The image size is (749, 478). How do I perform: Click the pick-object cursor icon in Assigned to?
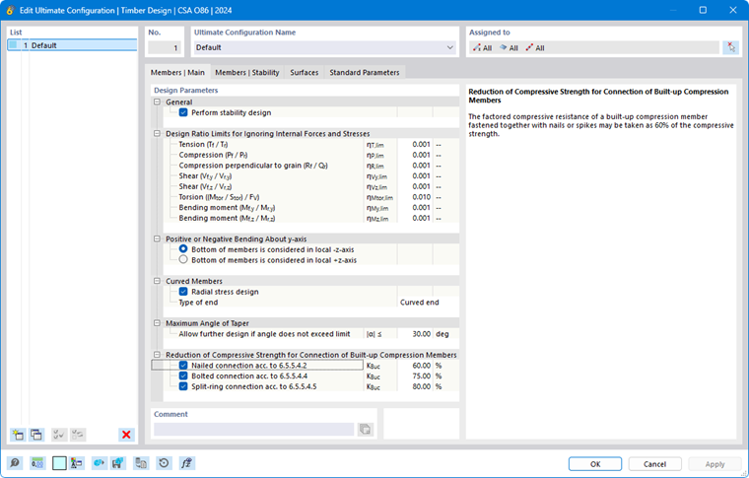[x=731, y=47]
